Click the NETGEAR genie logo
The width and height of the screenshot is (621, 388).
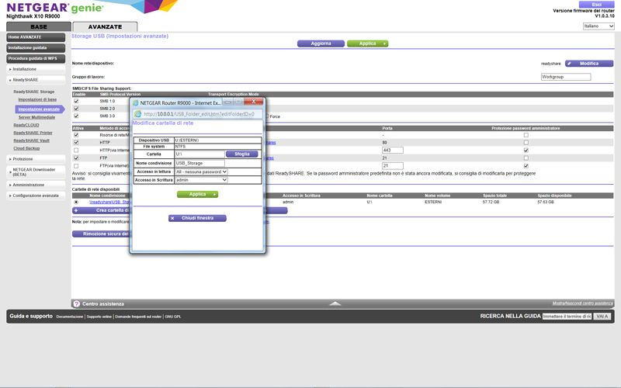click(x=54, y=8)
